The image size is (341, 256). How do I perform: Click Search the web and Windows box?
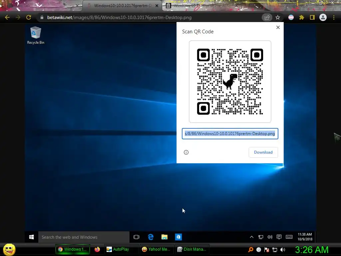coord(84,237)
